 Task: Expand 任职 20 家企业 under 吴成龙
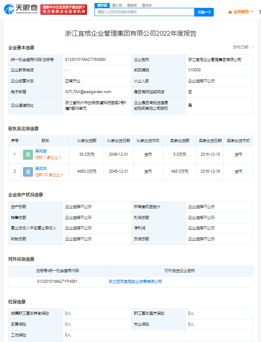(49, 175)
